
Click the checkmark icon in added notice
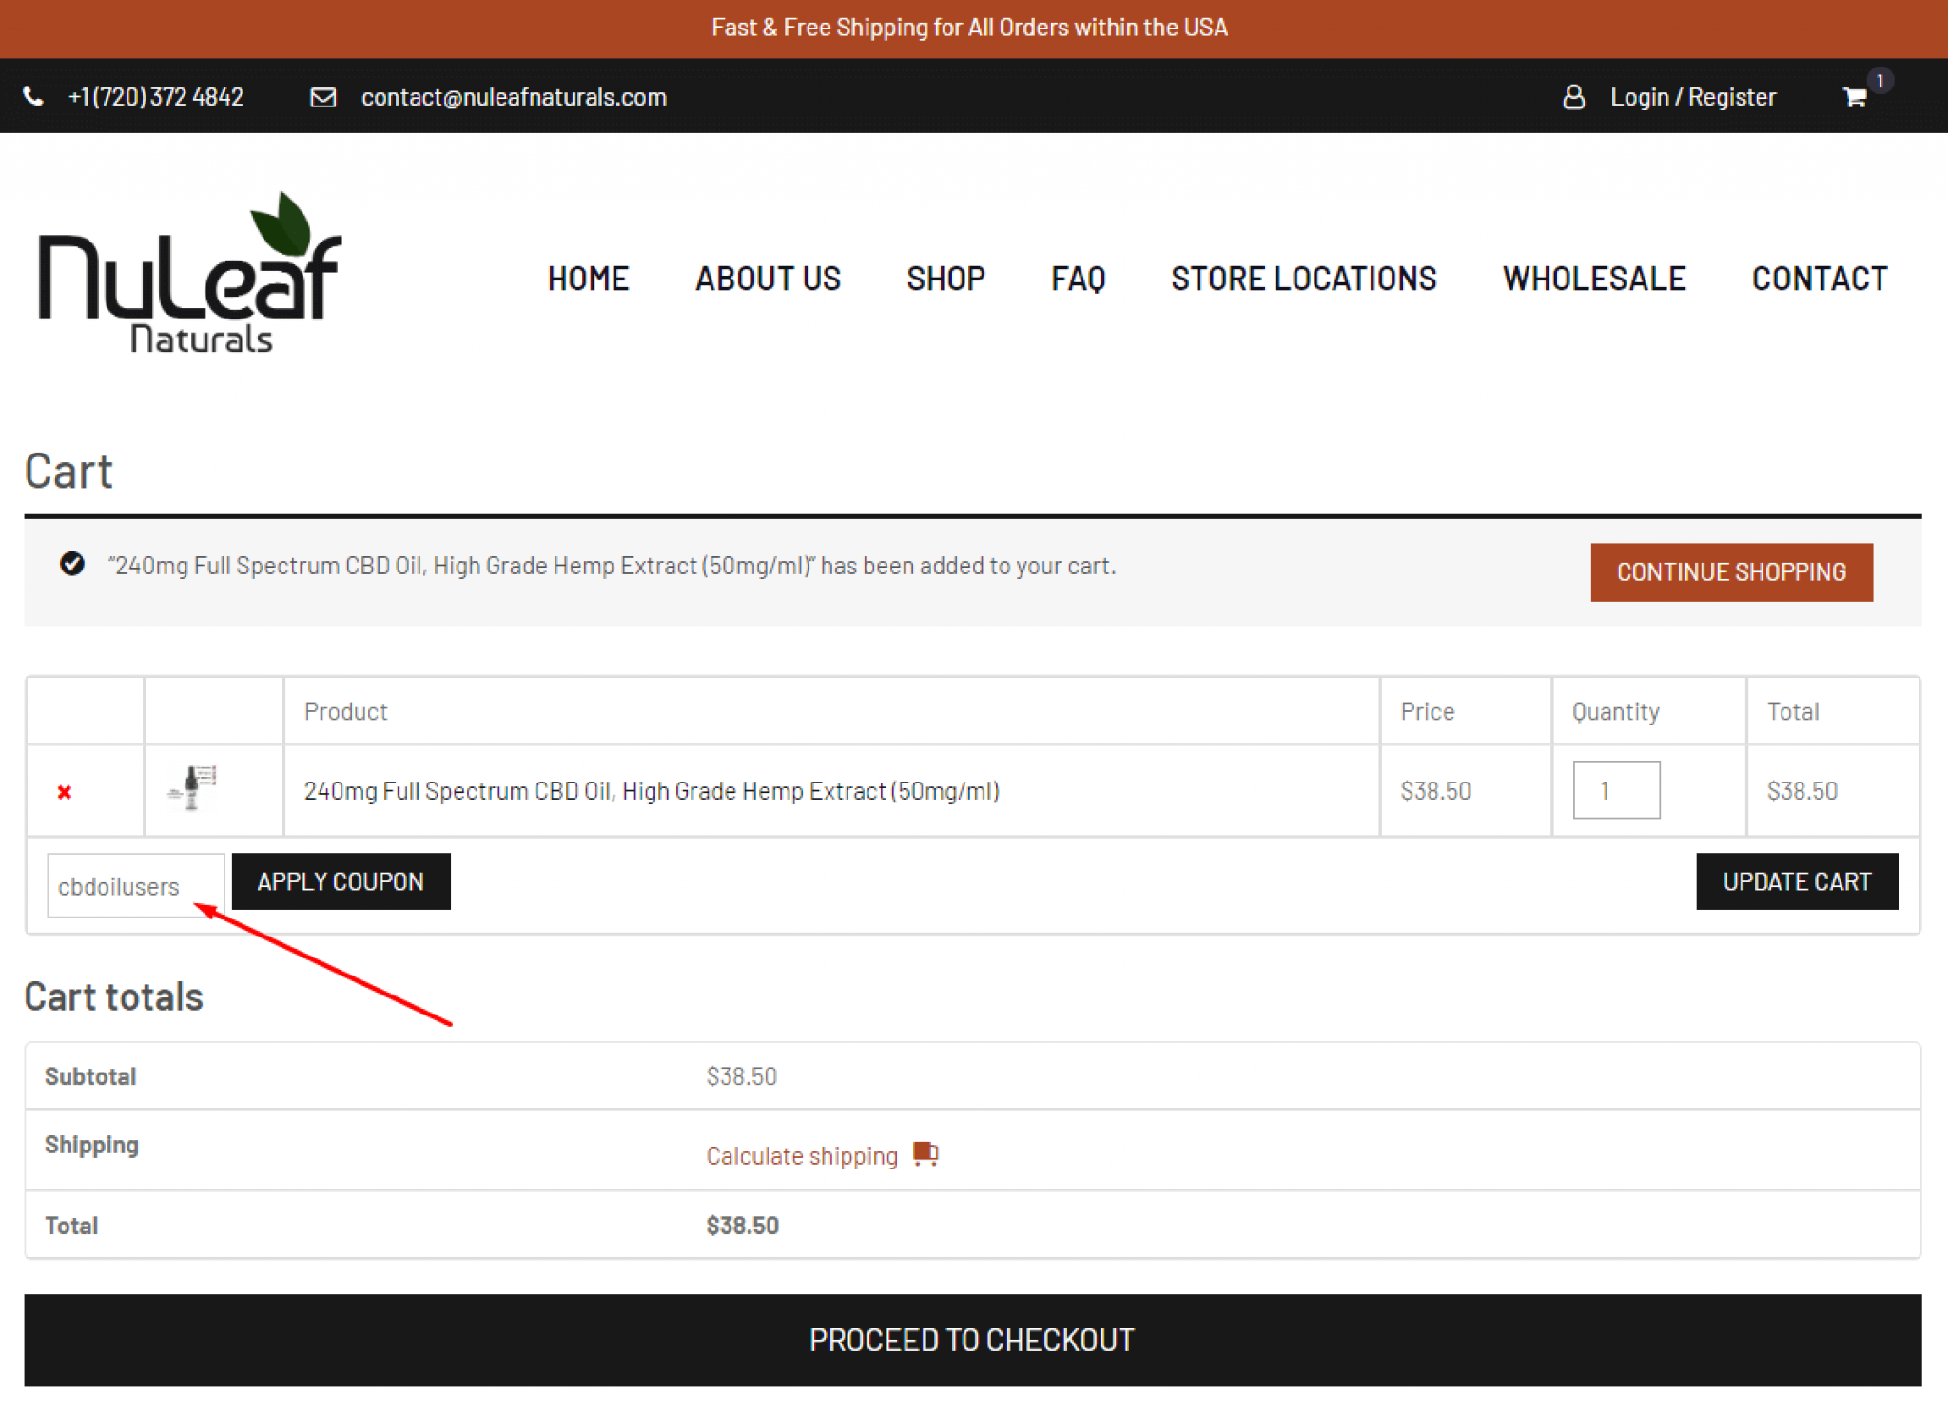[x=72, y=564]
